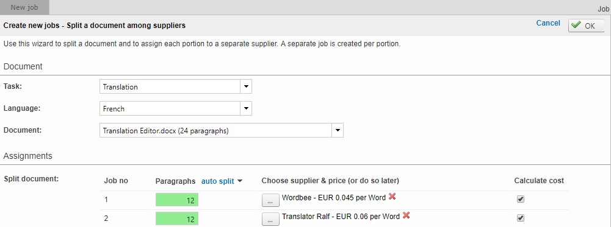The image size is (611, 227).
Task: Click the auto split link
Action: coord(218,181)
